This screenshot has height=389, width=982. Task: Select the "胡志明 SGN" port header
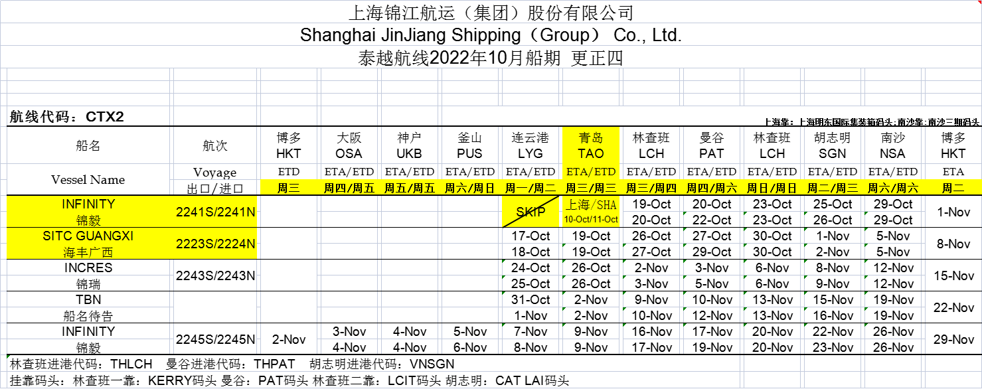coord(833,145)
